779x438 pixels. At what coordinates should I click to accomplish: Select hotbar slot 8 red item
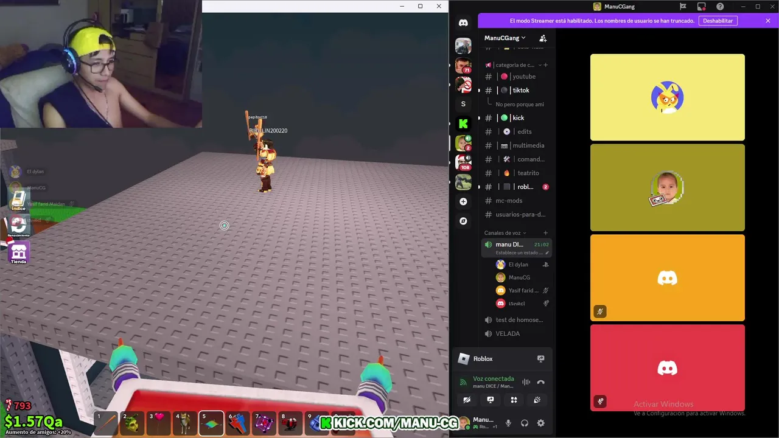pyautogui.click(x=290, y=423)
